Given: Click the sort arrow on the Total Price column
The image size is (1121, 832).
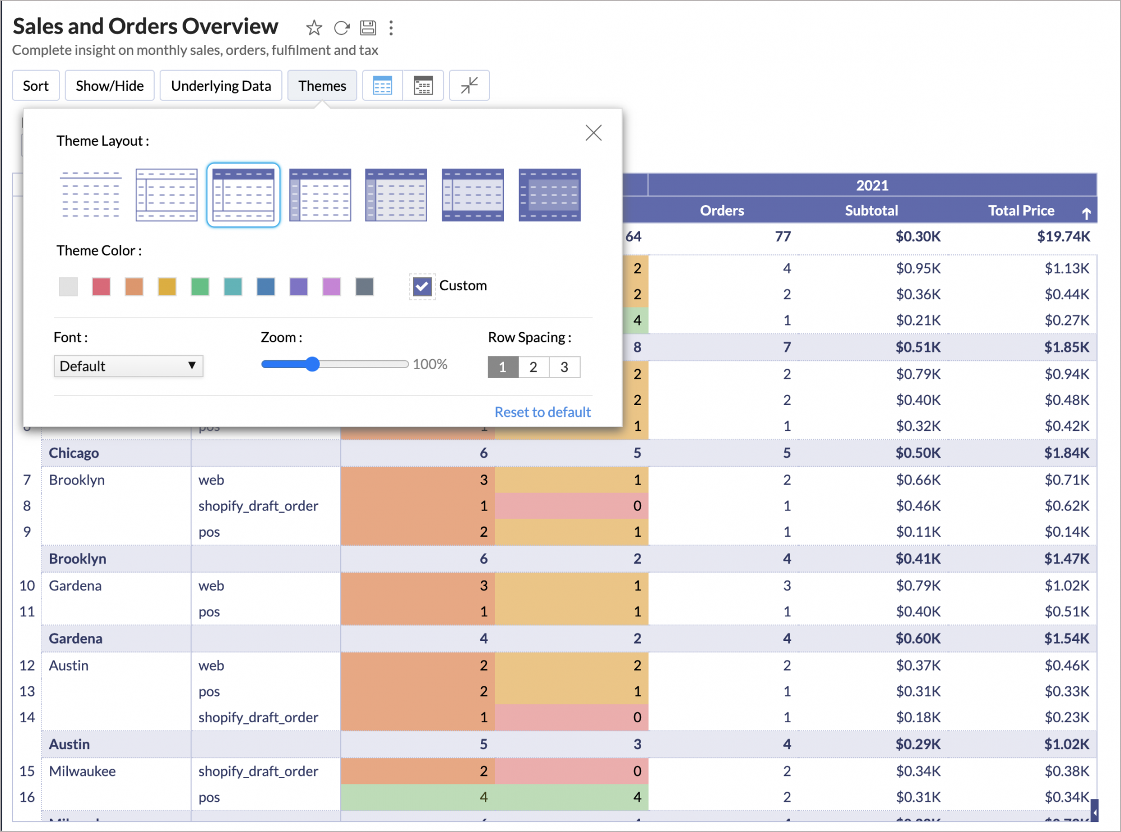Looking at the screenshot, I should pos(1086,213).
